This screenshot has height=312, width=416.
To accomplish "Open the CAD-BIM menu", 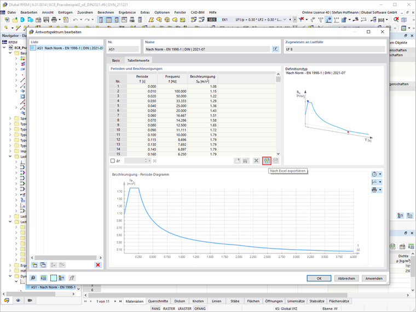I will (198, 13).
